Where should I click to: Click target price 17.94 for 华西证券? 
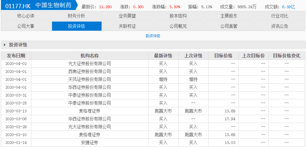coord(230,119)
